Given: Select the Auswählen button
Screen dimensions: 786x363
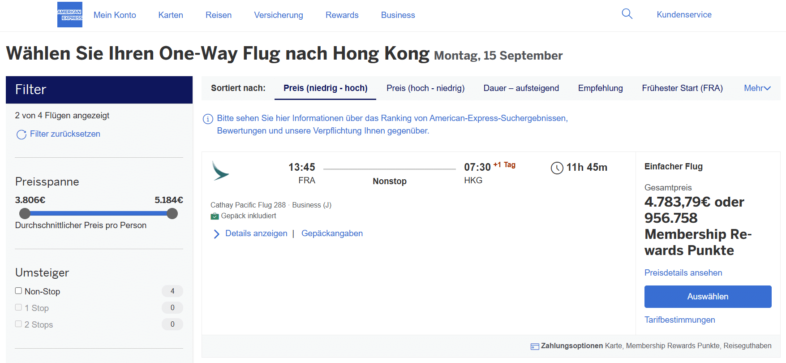Looking at the screenshot, I should click(x=708, y=296).
